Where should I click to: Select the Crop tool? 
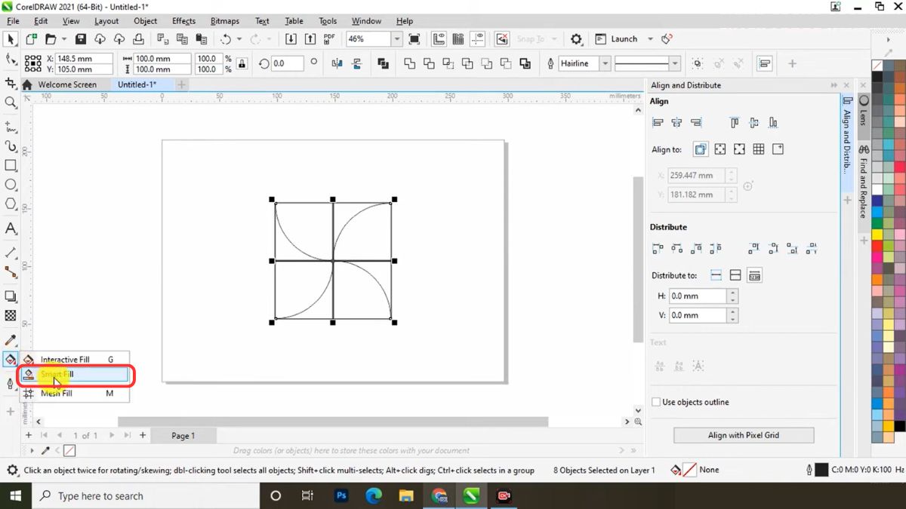[11, 82]
